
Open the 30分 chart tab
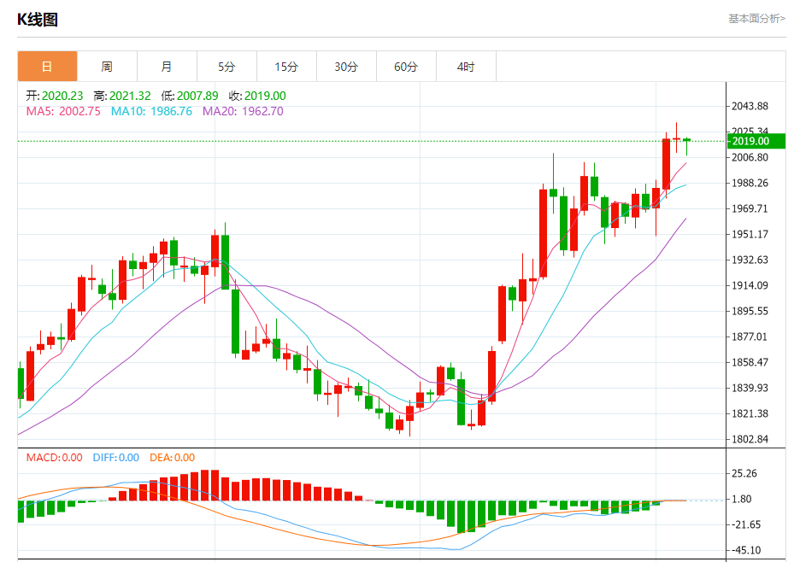click(346, 67)
